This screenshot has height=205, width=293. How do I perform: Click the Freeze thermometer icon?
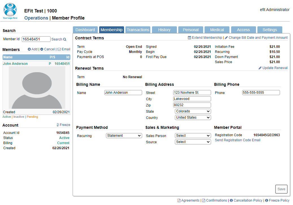58,125
